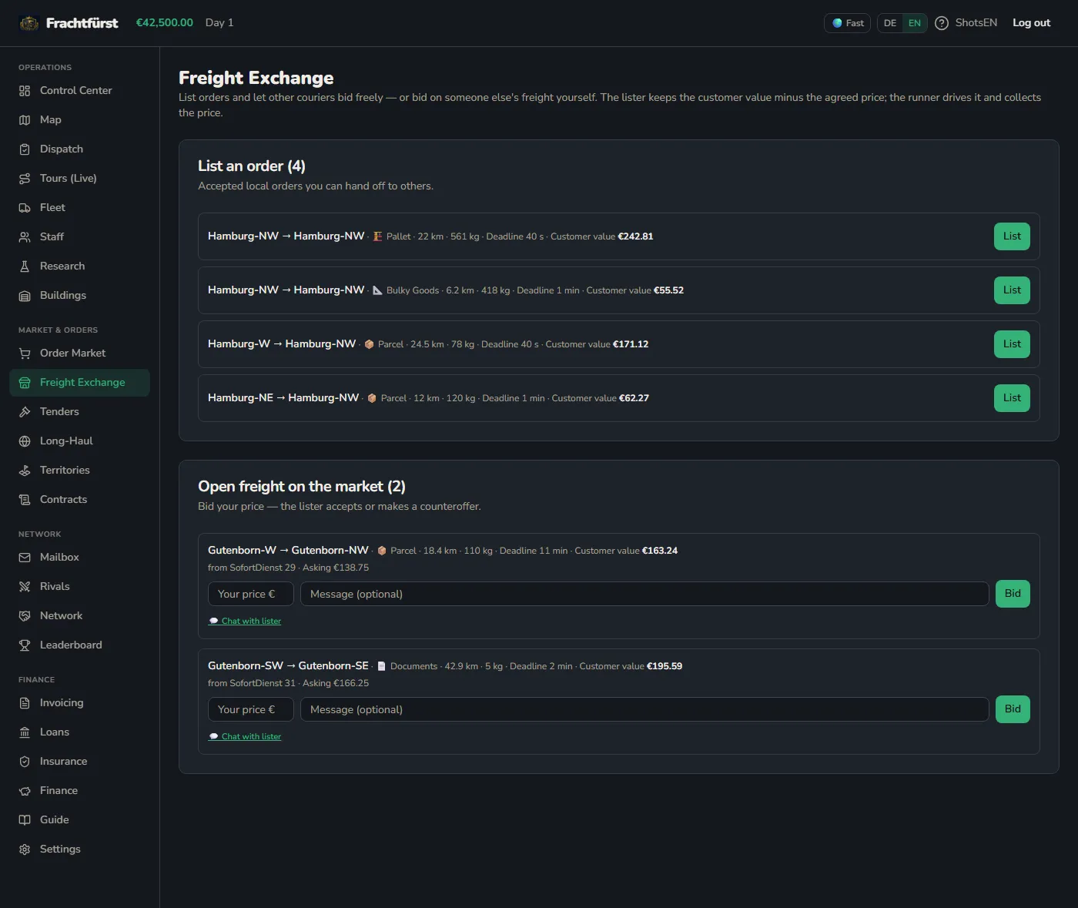The height and width of the screenshot is (908, 1078).
Task: Chat with lister SofortDienst 29
Action: coord(245,622)
